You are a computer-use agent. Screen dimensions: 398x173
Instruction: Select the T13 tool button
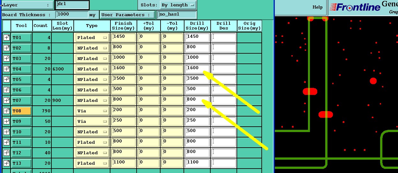click(x=21, y=163)
